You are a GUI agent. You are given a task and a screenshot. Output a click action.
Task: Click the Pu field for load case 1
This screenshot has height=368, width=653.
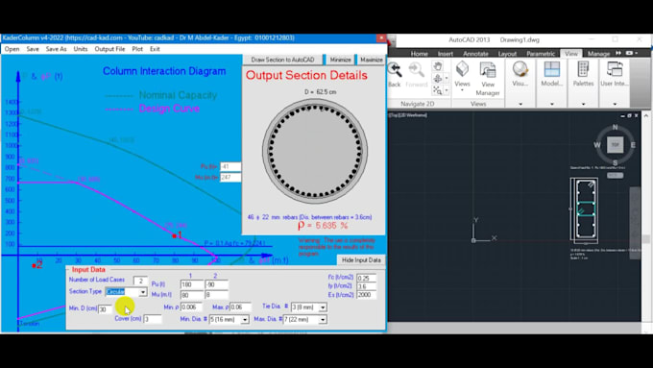191,284
